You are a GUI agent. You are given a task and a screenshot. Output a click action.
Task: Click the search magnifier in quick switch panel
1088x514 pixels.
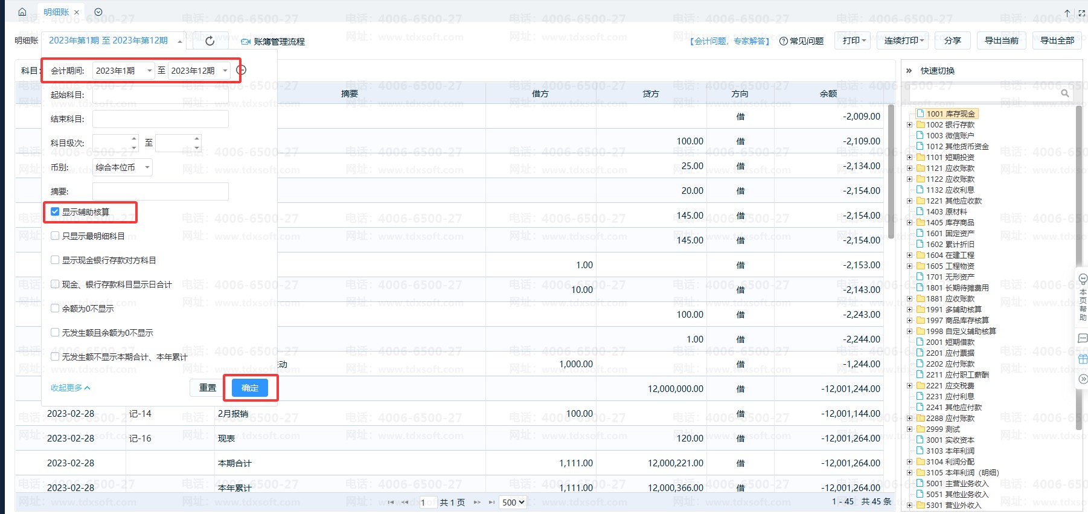click(x=1064, y=93)
